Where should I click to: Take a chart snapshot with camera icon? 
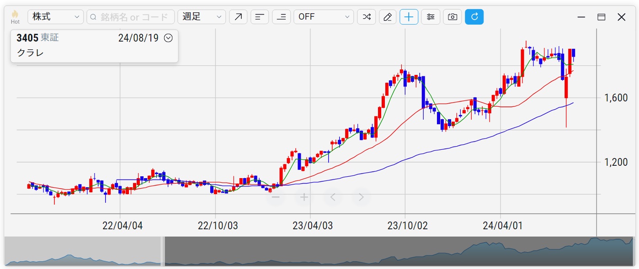click(x=452, y=17)
